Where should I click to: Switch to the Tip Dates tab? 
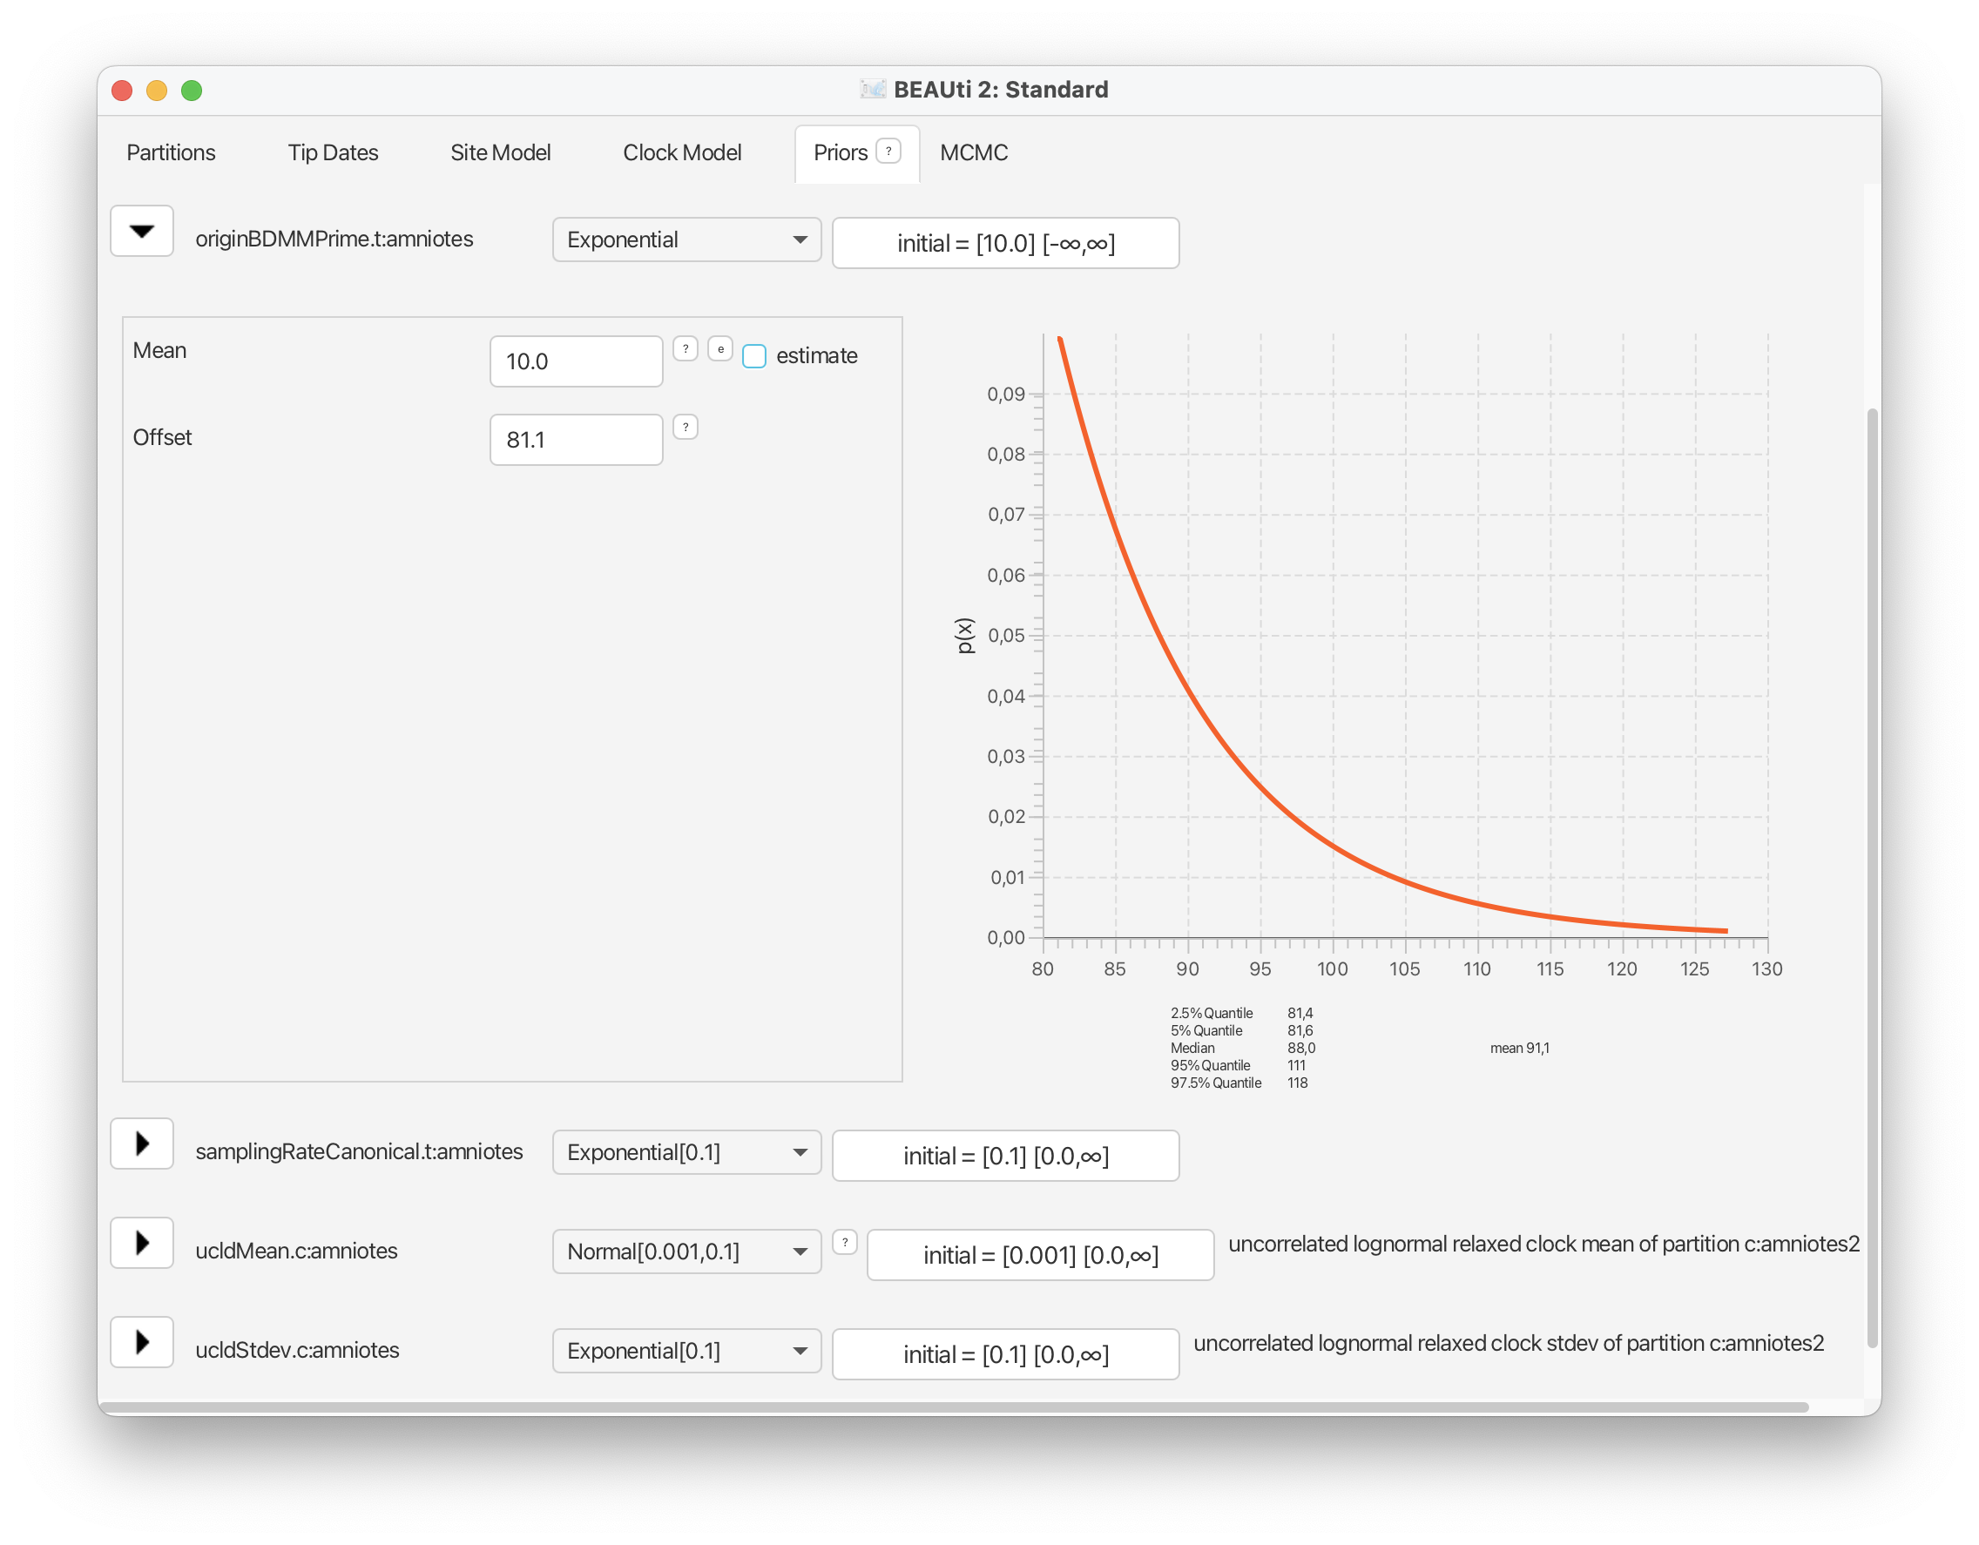click(334, 152)
